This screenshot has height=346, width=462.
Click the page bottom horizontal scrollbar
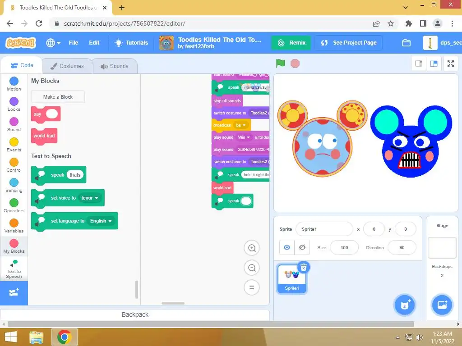210,324
